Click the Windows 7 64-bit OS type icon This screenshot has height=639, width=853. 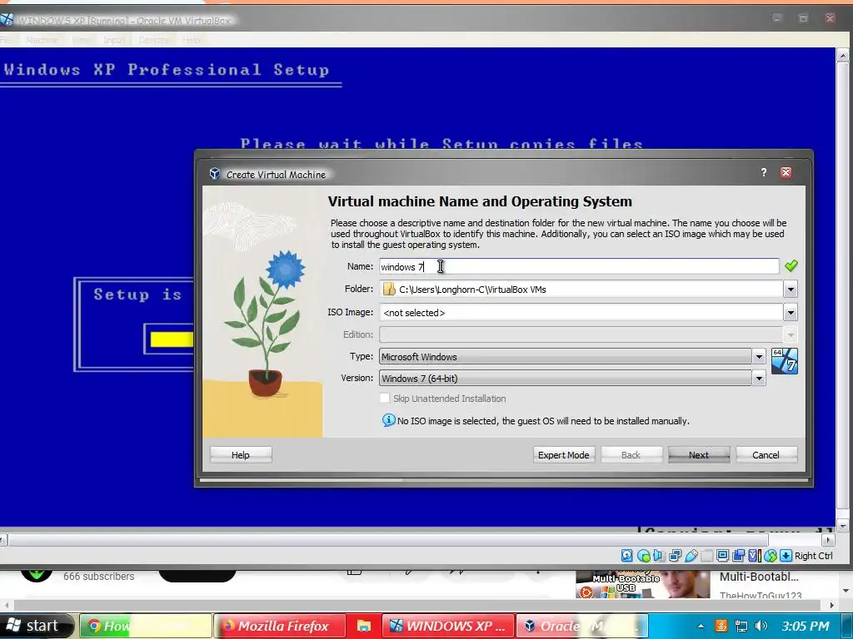pos(785,361)
